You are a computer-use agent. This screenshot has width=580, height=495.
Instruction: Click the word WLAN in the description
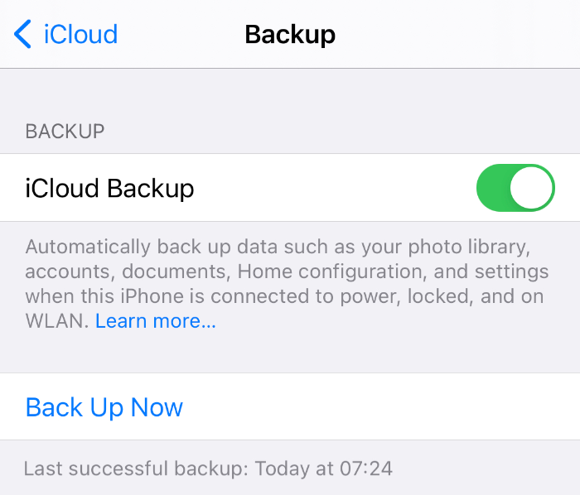point(57,320)
